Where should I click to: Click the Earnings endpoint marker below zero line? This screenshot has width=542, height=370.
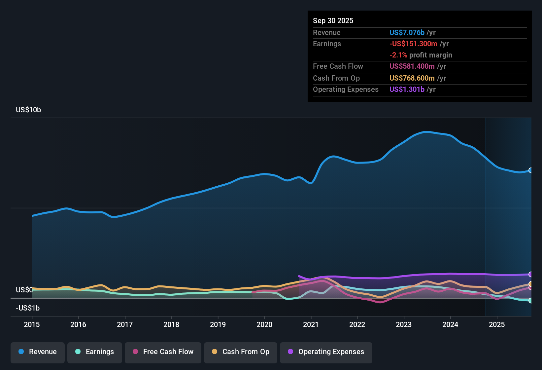click(x=531, y=301)
